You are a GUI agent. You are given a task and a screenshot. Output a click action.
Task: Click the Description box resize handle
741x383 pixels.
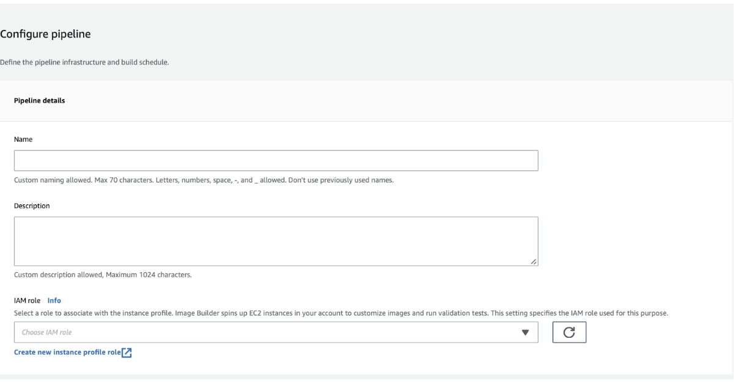(x=534, y=262)
